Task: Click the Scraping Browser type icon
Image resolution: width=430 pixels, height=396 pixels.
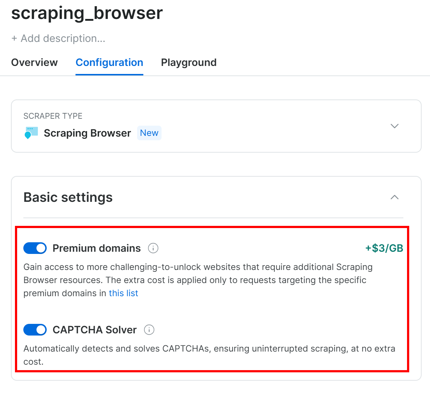Action: pyautogui.click(x=31, y=133)
